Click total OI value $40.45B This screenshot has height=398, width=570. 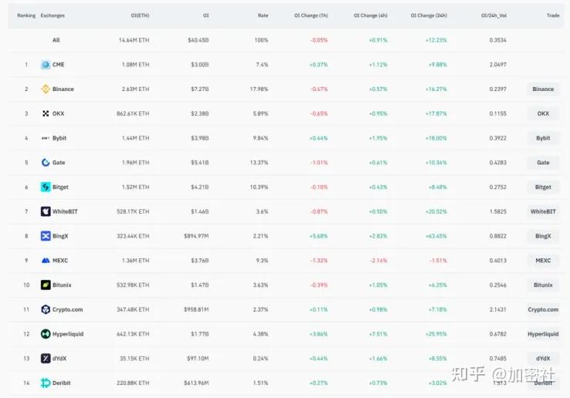tap(198, 40)
